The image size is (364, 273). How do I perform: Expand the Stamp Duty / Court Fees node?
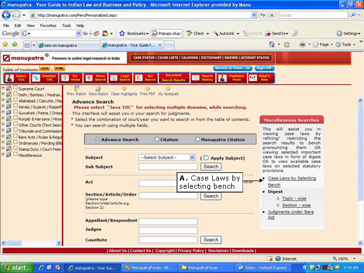(3, 148)
